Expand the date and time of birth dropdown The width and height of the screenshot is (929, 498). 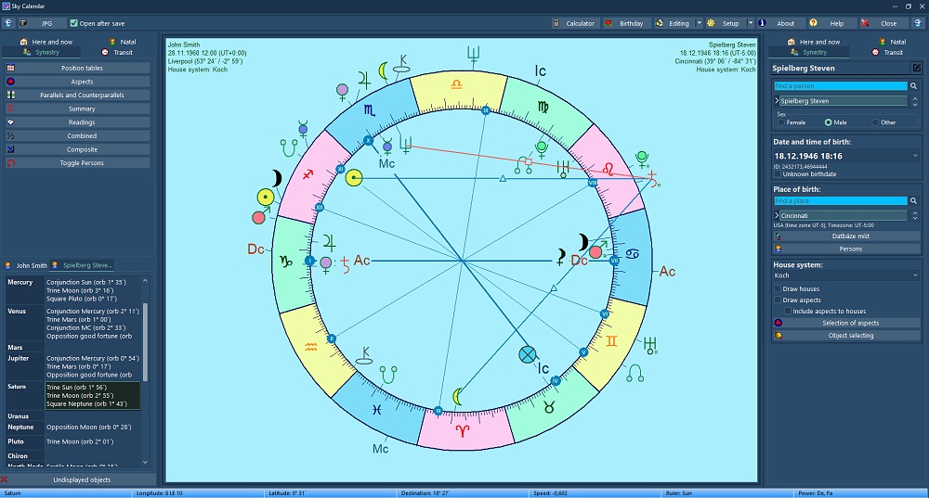pos(914,156)
